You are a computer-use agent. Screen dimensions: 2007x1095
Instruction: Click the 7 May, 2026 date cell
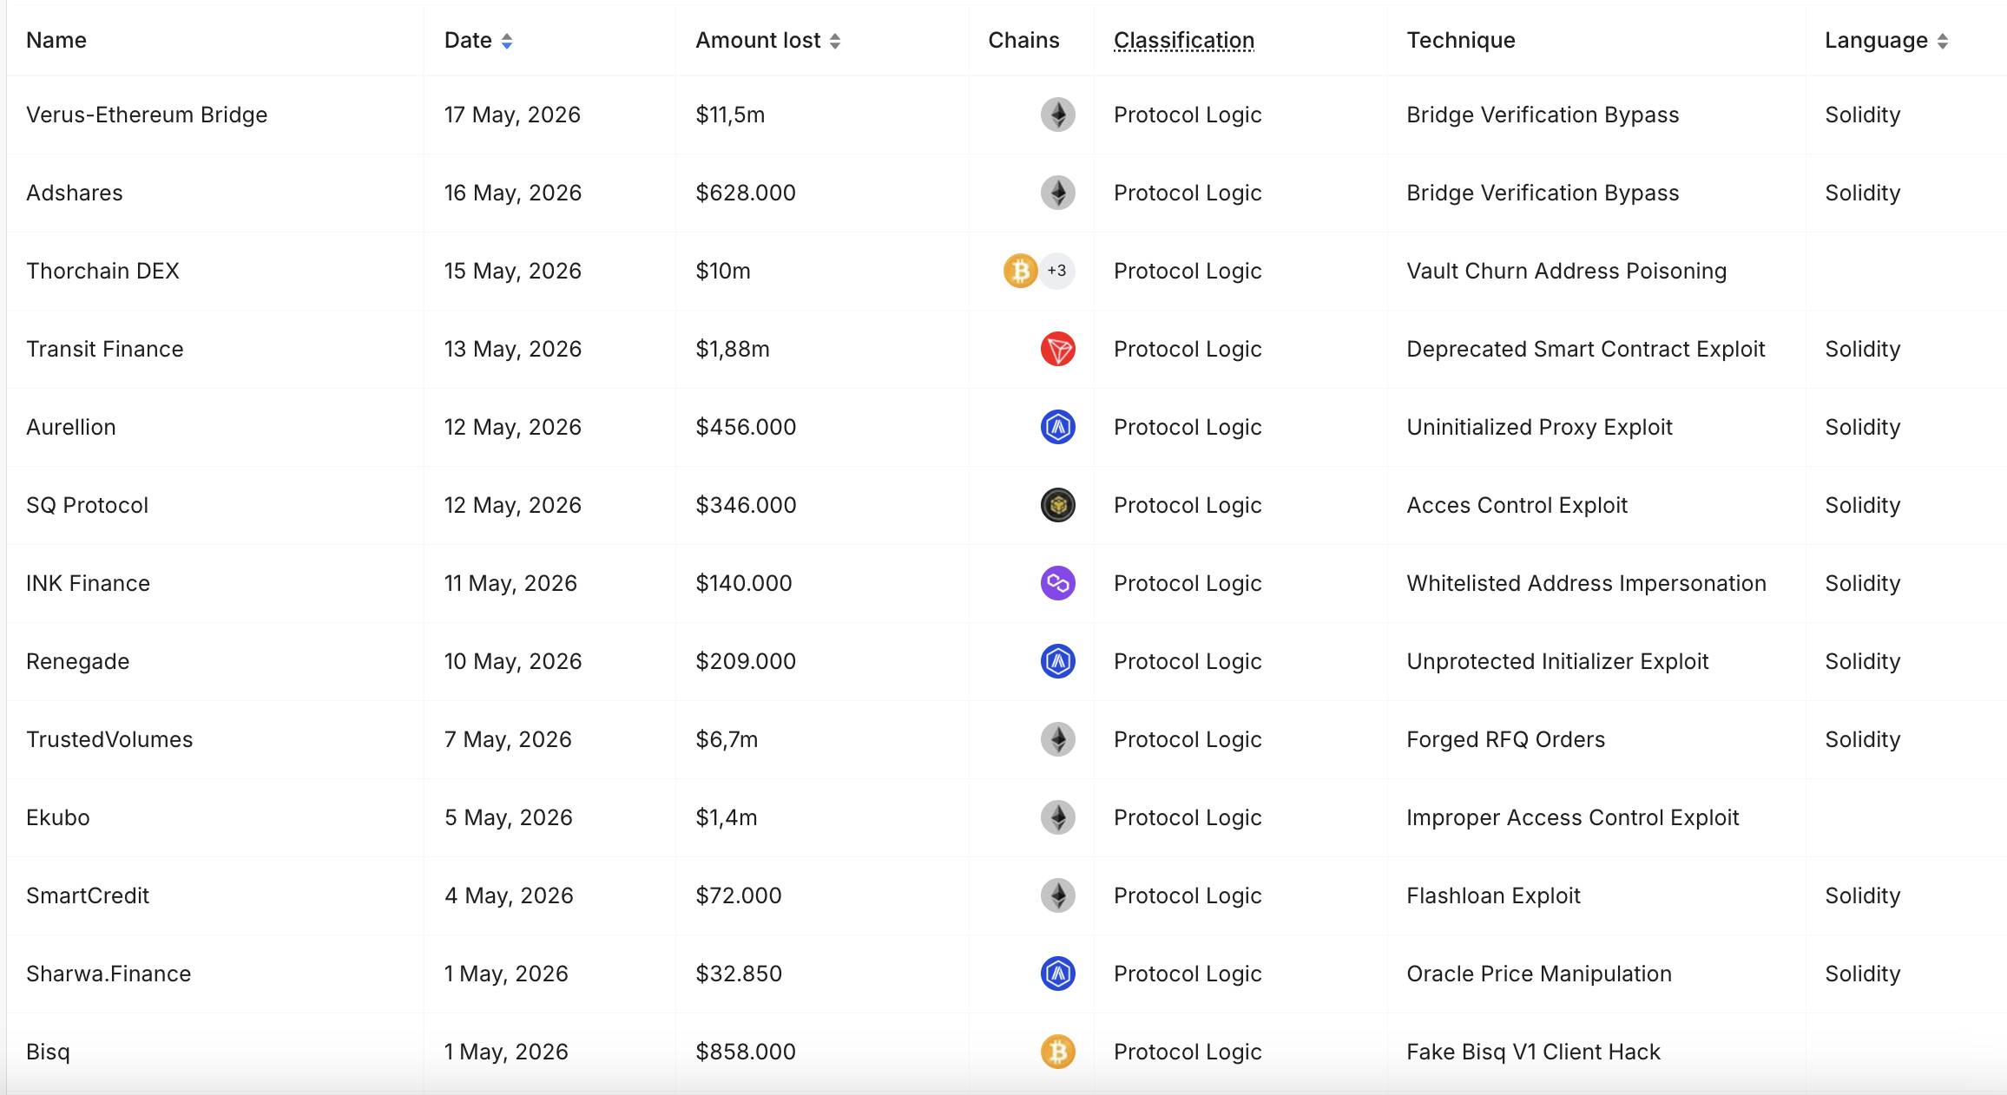508,739
